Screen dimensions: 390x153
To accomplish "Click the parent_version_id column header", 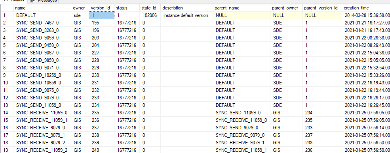I will point(322,8).
